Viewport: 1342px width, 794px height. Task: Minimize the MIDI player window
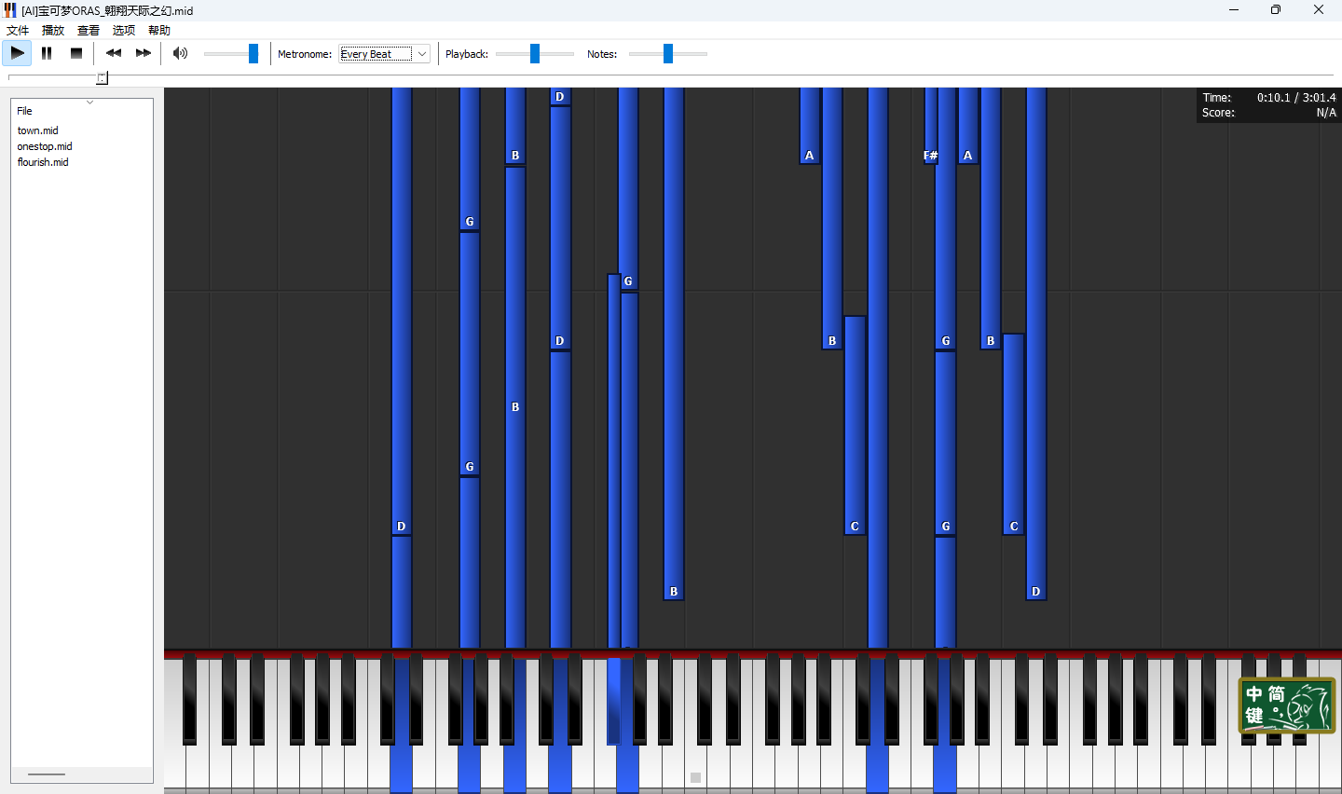[1234, 10]
